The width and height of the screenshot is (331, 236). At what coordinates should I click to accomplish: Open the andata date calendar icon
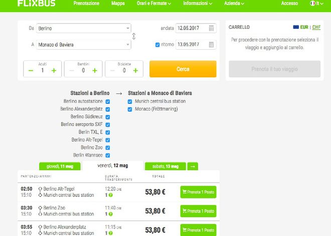(211, 28)
